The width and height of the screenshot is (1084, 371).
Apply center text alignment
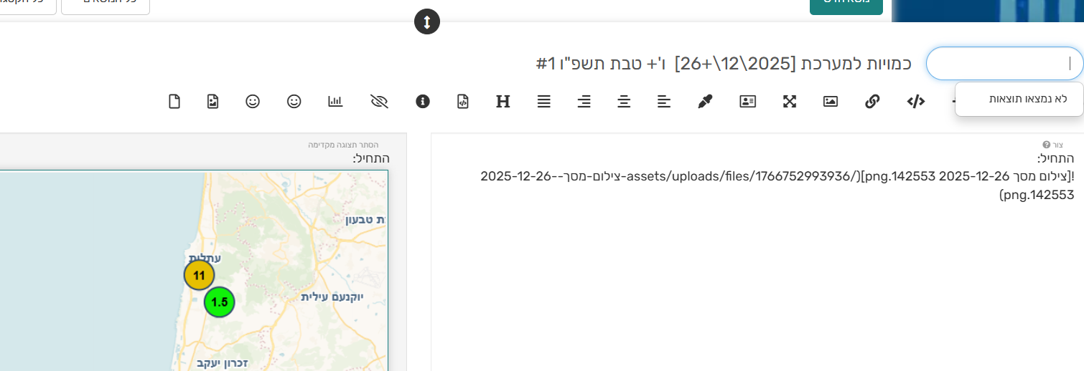[x=625, y=101]
